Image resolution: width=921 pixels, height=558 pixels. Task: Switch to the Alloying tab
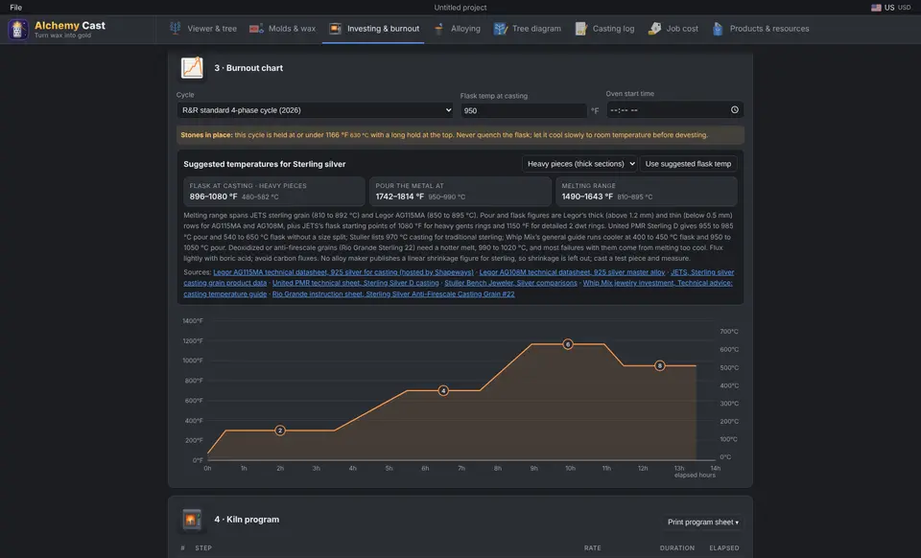point(457,28)
